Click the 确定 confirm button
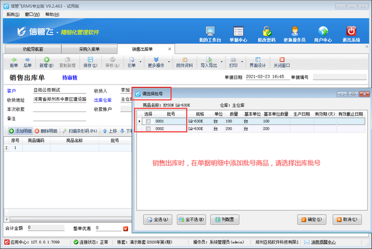372x249 pixels. click(x=311, y=220)
